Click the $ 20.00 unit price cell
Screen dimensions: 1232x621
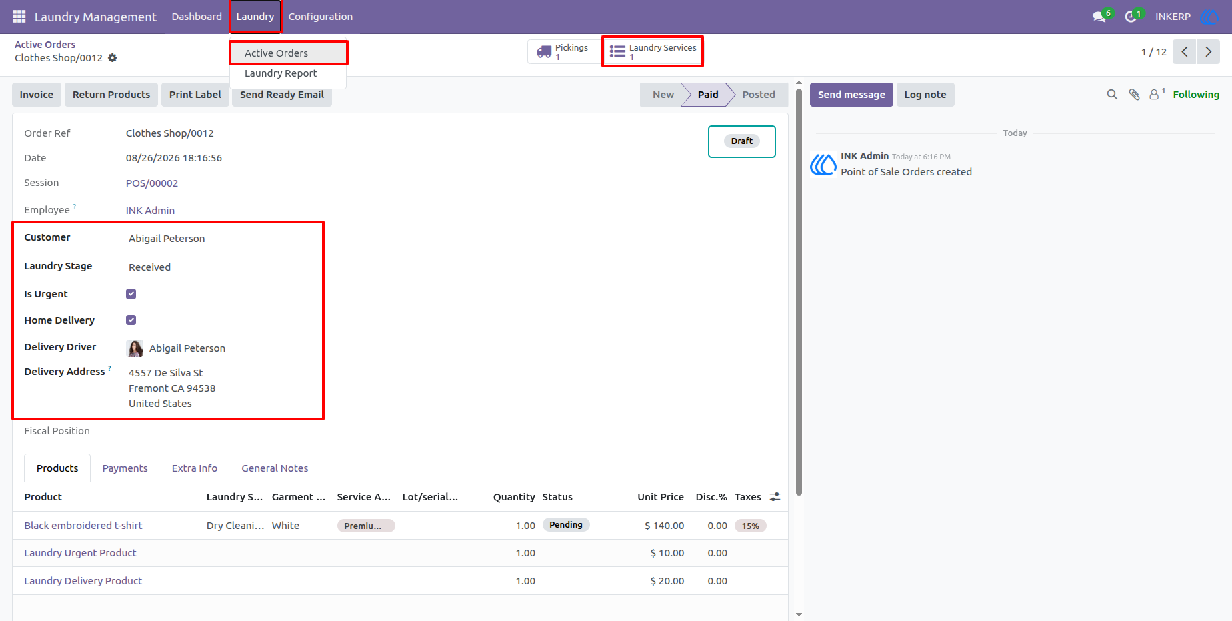[667, 581]
